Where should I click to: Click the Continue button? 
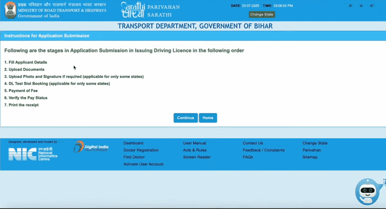186,118
